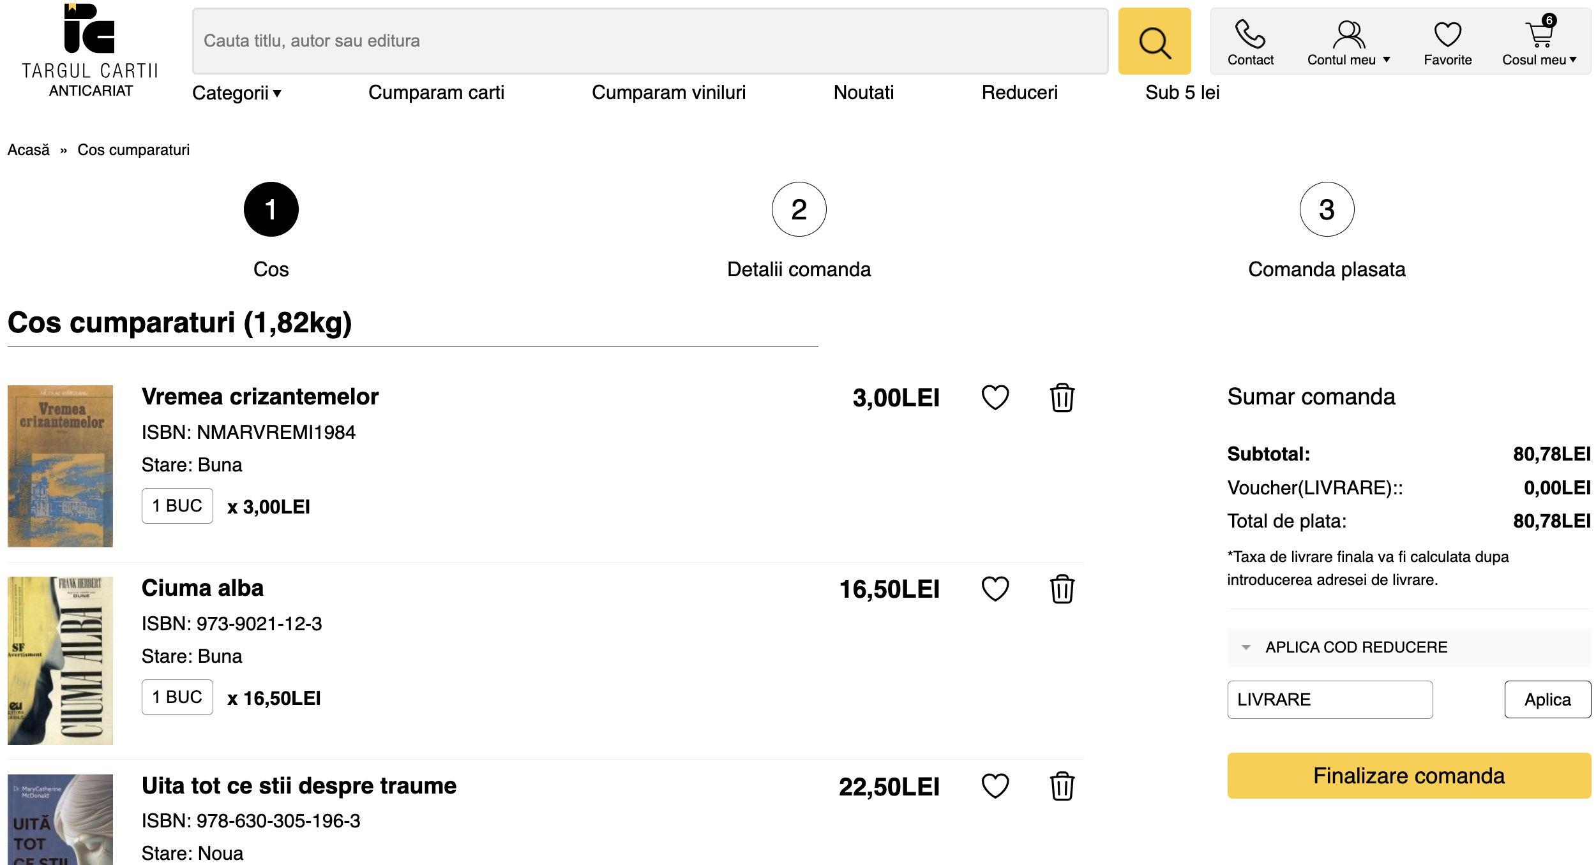1596x865 pixels.
Task: Click the Aplica voucher button
Action: coord(1546,700)
